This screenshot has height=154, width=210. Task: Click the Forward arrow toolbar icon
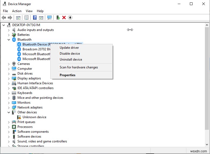10,17
